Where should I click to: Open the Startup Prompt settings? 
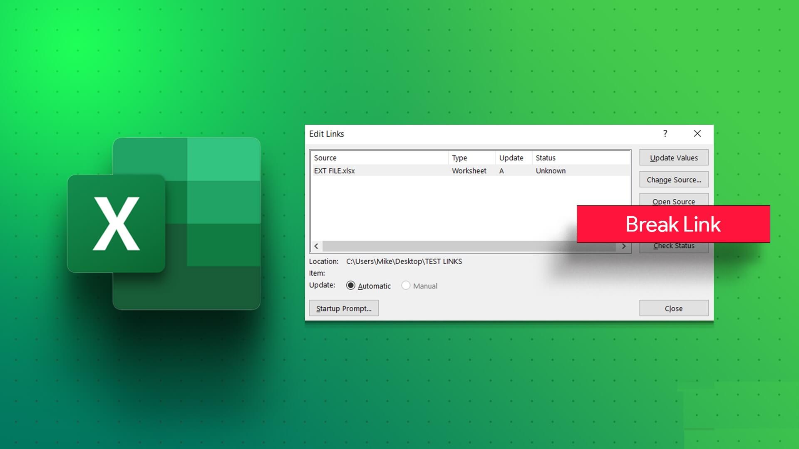[344, 308]
